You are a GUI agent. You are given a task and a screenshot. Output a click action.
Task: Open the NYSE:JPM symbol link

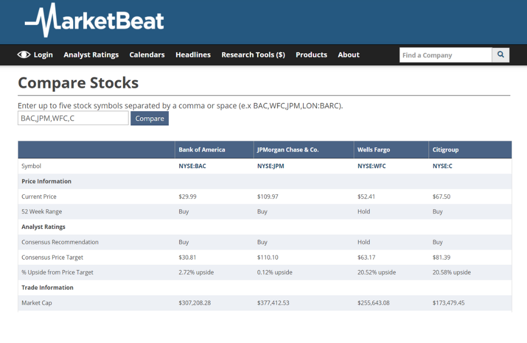pos(271,166)
